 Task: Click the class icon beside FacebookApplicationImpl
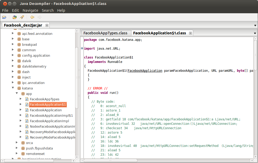[27, 121]
